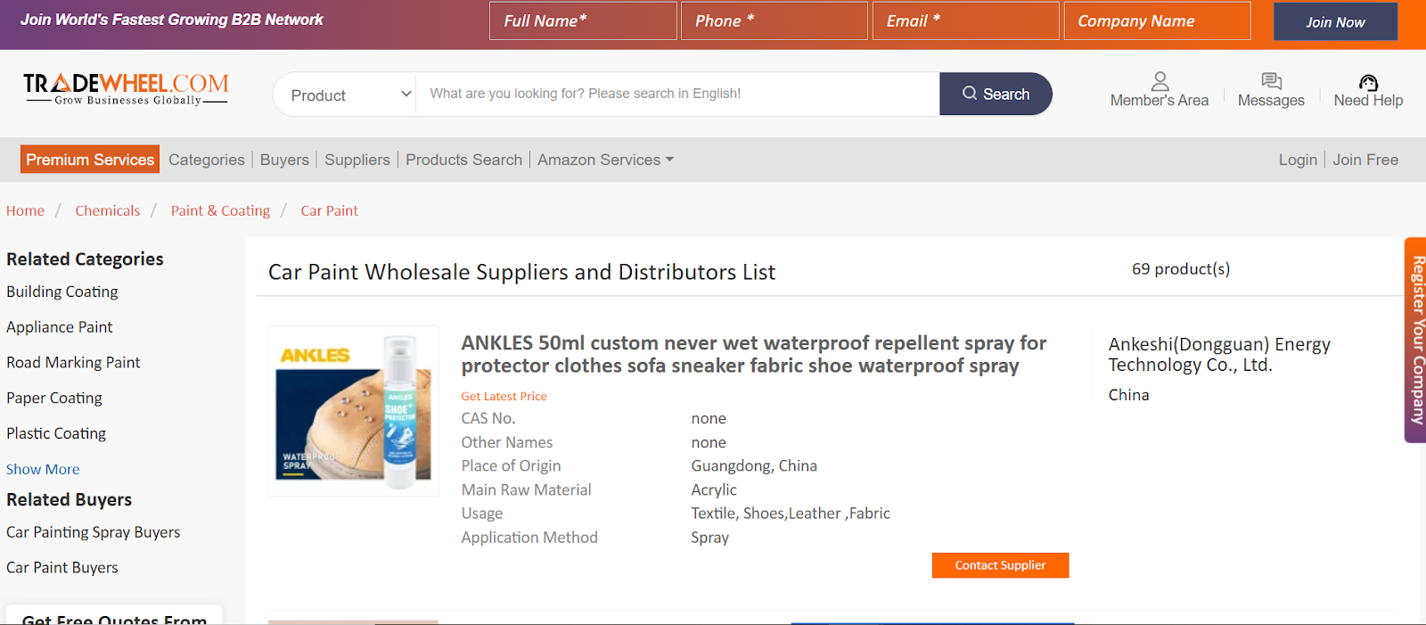The height and width of the screenshot is (625, 1426).
Task: Open Building Coating related category
Action: [x=62, y=292]
